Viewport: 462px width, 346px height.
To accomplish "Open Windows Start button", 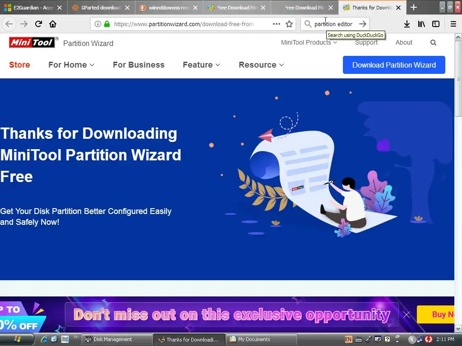I will 17,339.
